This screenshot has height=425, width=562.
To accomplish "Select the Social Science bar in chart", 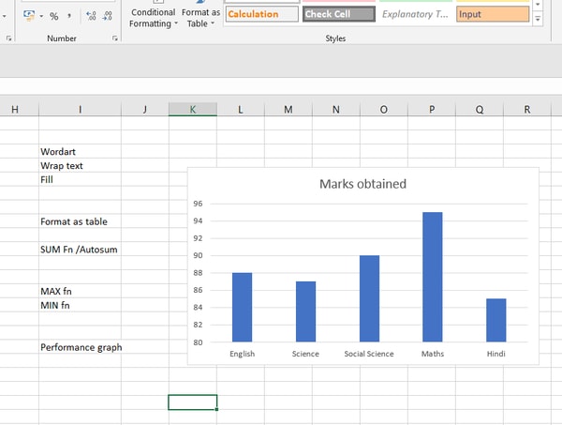I will (x=370, y=298).
